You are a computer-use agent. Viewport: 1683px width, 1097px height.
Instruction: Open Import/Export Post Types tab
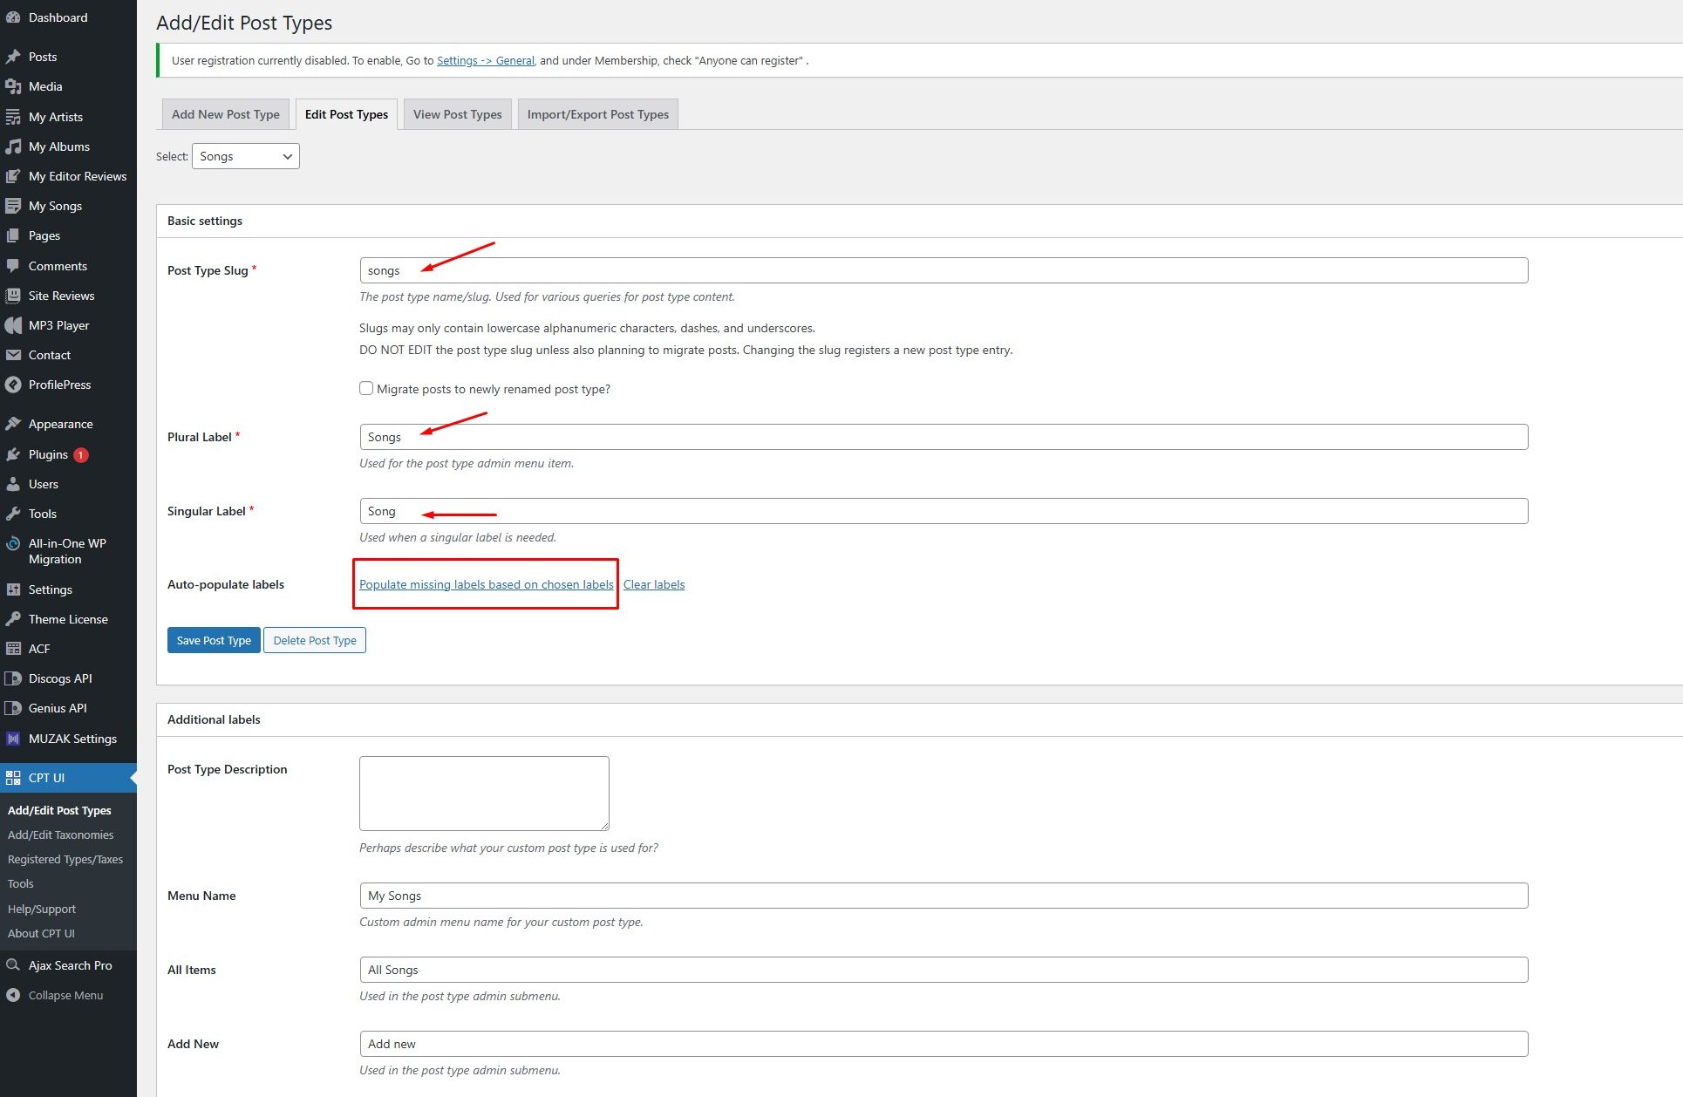pos(598,114)
